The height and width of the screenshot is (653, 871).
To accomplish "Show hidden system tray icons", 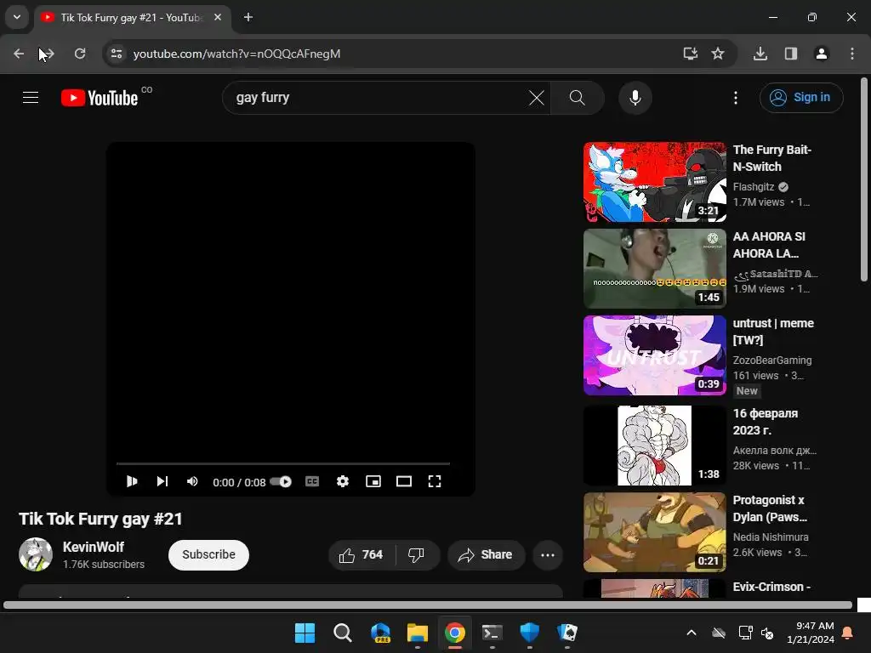I will point(692,633).
